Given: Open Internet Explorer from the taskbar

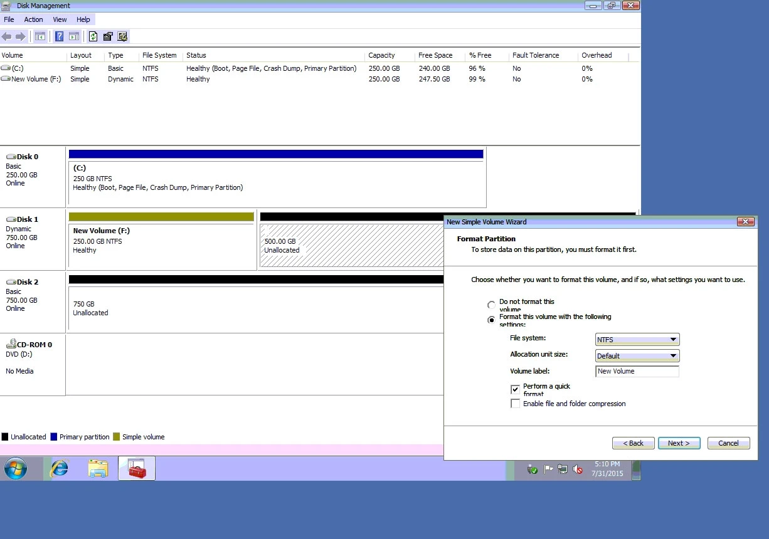Looking at the screenshot, I should [x=59, y=468].
